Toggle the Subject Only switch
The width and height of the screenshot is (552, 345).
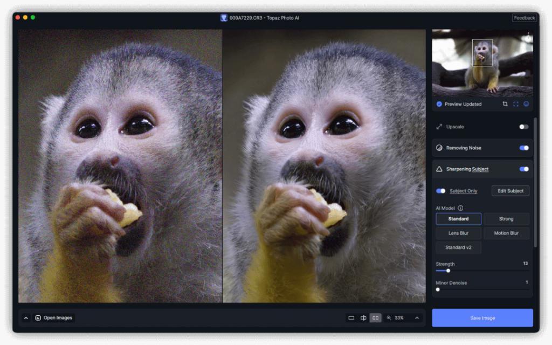click(441, 191)
